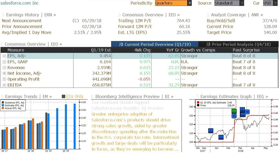Select the Net Income, Adj+ row
This screenshot has height=153, width=279.
coord(139,73)
